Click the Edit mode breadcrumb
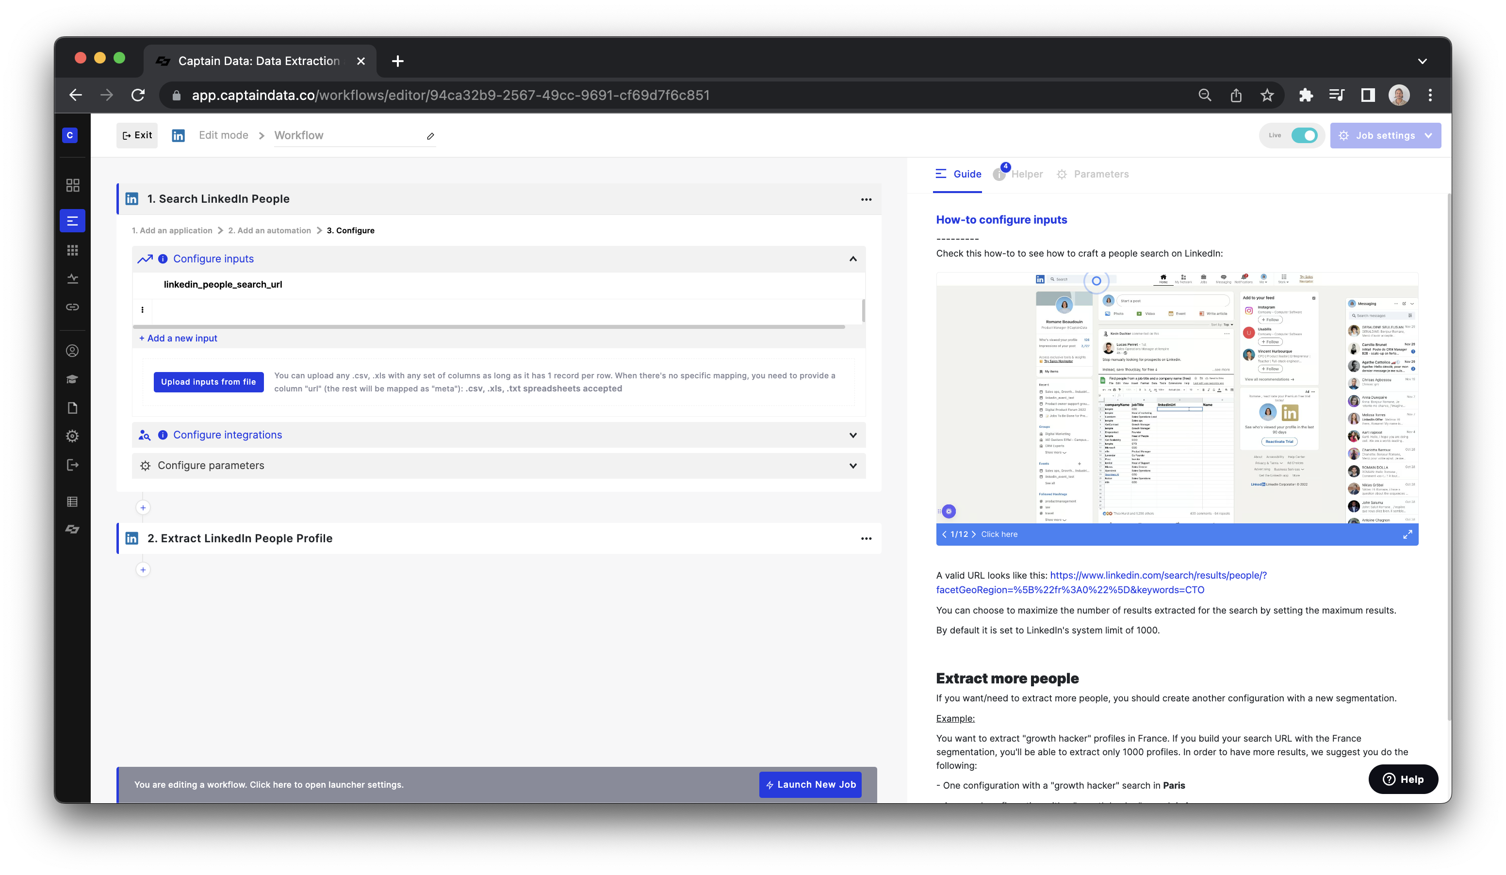The height and width of the screenshot is (875, 1506). [224, 136]
